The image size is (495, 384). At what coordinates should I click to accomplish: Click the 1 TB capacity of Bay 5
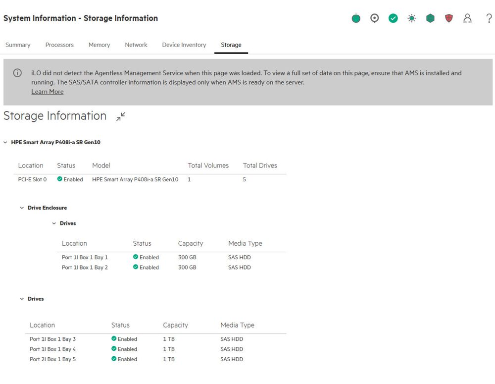coord(169,359)
